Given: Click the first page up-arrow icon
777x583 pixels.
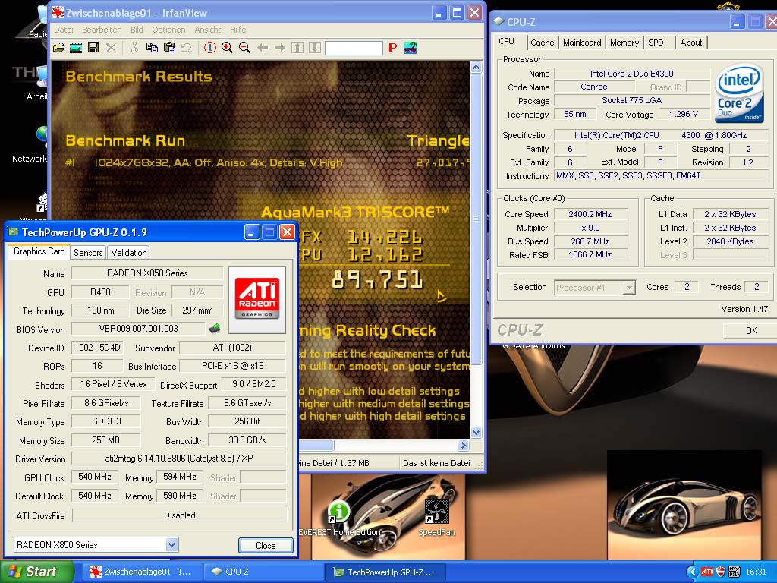Looking at the screenshot, I should (297, 48).
